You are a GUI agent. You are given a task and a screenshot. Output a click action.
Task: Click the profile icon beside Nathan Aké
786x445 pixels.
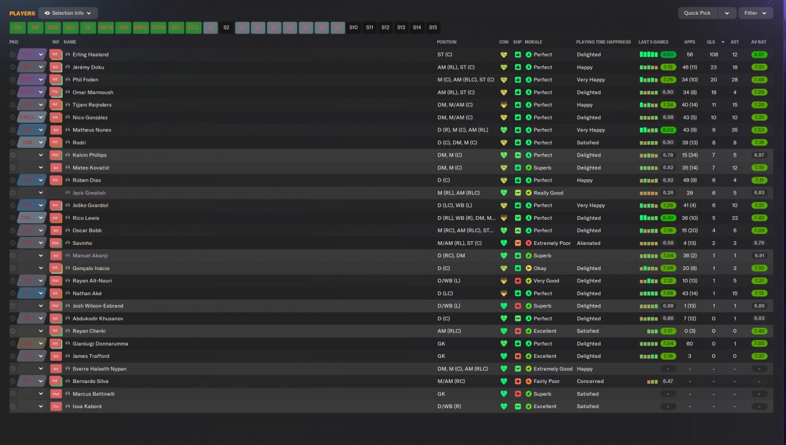[x=68, y=293]
